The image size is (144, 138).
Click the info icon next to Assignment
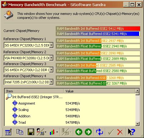click(x=15, y=103)
